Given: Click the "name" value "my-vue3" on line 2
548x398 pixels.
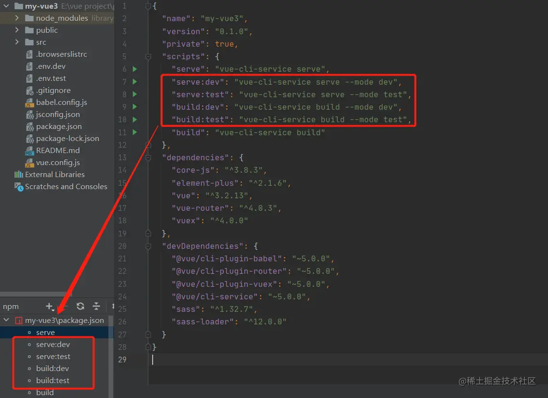Looking at the screenshot, I should coord(222,18).
